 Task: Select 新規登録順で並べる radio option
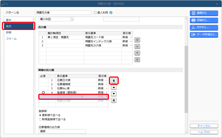pos(40,119)
